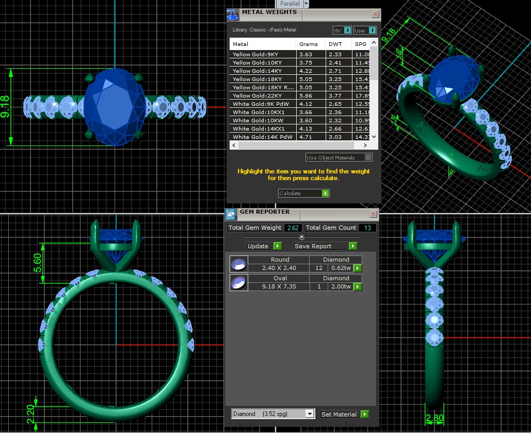Collapse the Gem Reporter summary with round arrow

pyautogui.click(x=302, y=237)
